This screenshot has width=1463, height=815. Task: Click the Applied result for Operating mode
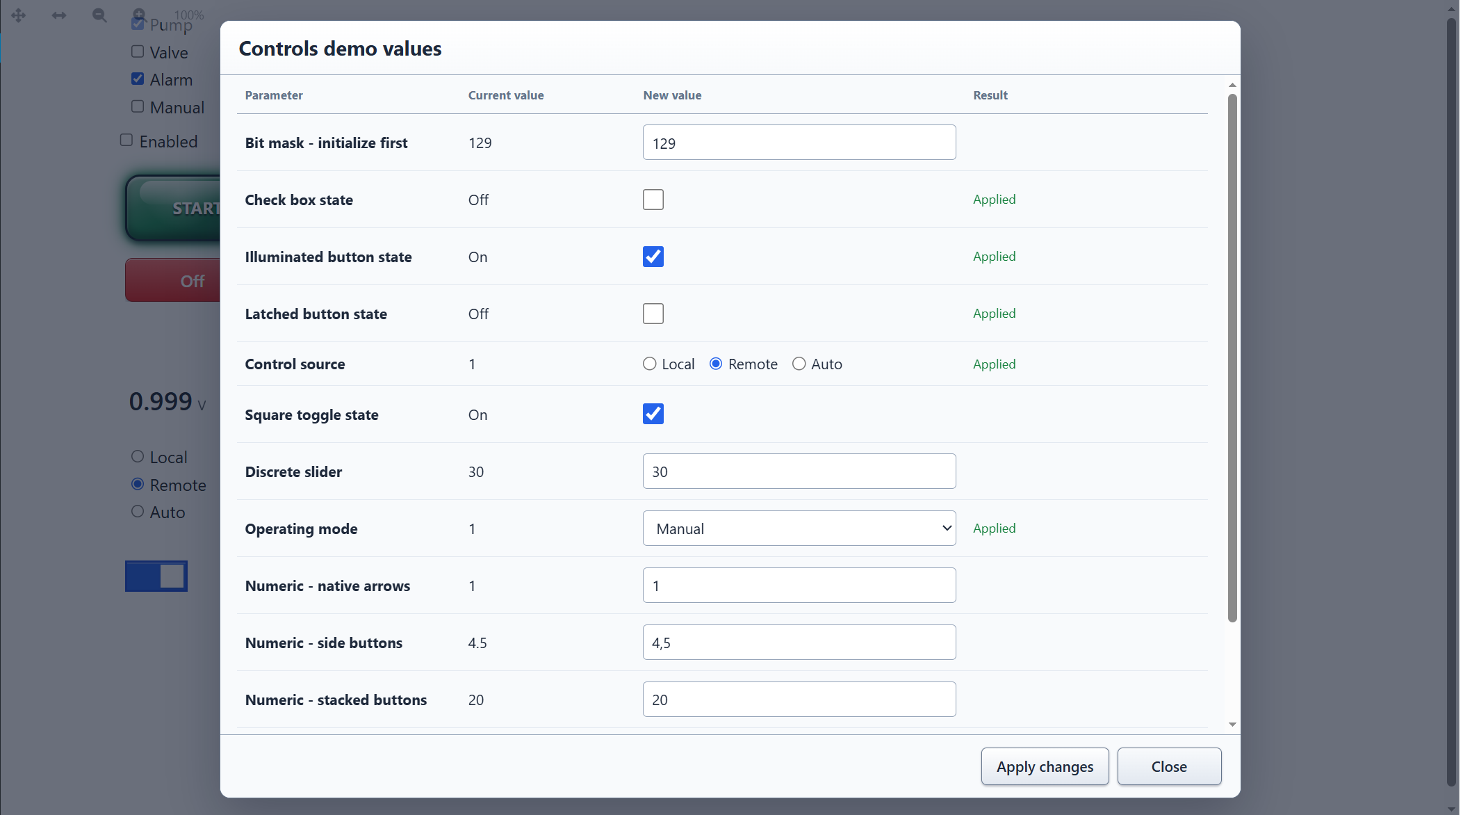coord(994,528)
